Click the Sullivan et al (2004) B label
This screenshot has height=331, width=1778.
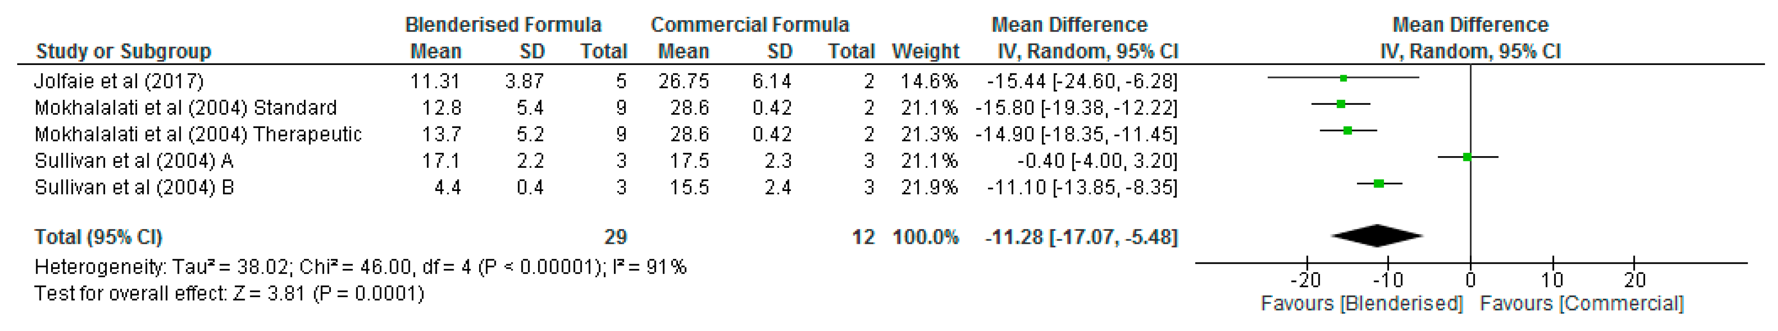[x=134, y=187]
